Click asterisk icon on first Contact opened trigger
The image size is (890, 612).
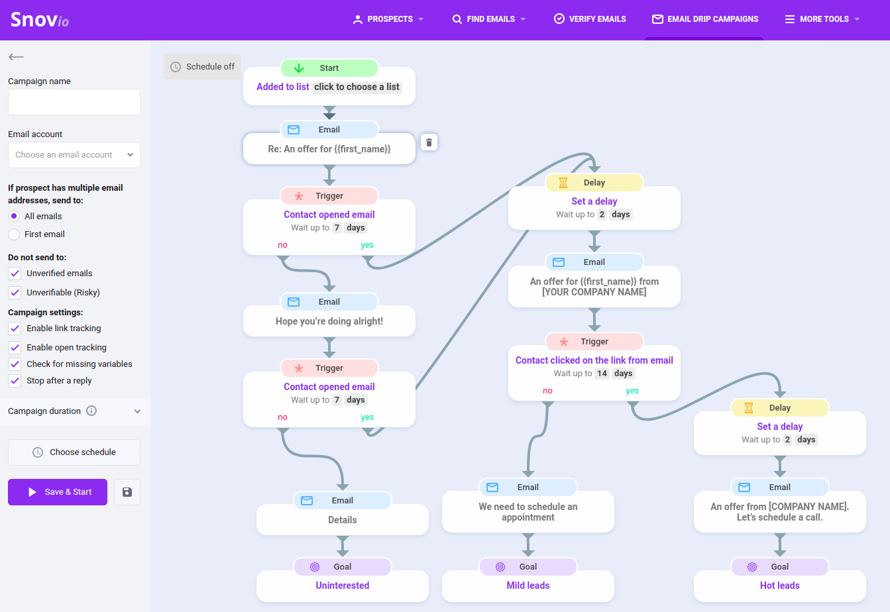click(x=299, y=196)
